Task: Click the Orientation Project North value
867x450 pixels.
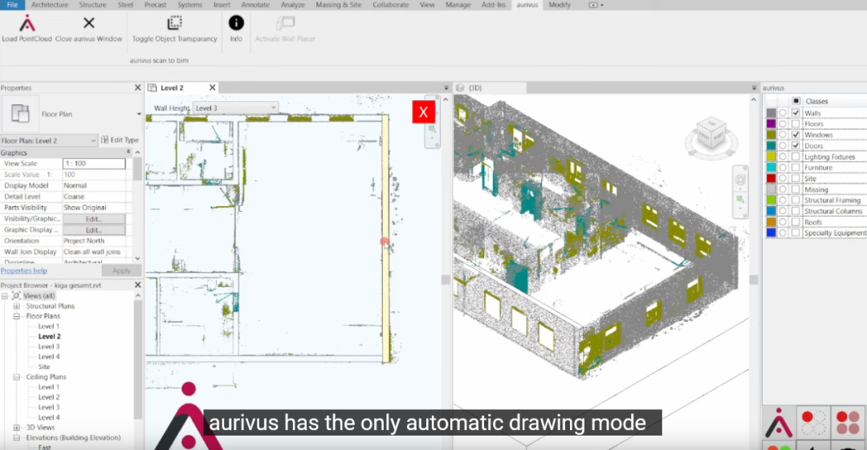Action: coord(83,241)
